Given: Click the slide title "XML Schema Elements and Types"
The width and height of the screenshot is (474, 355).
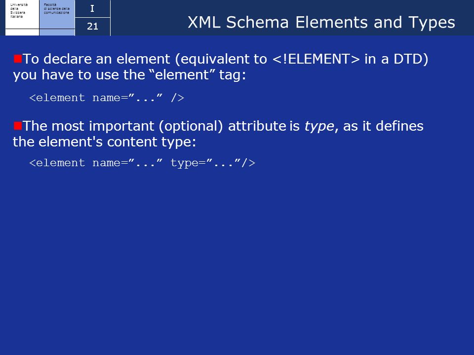Looking at the screenshot, I should pos(321,23).
